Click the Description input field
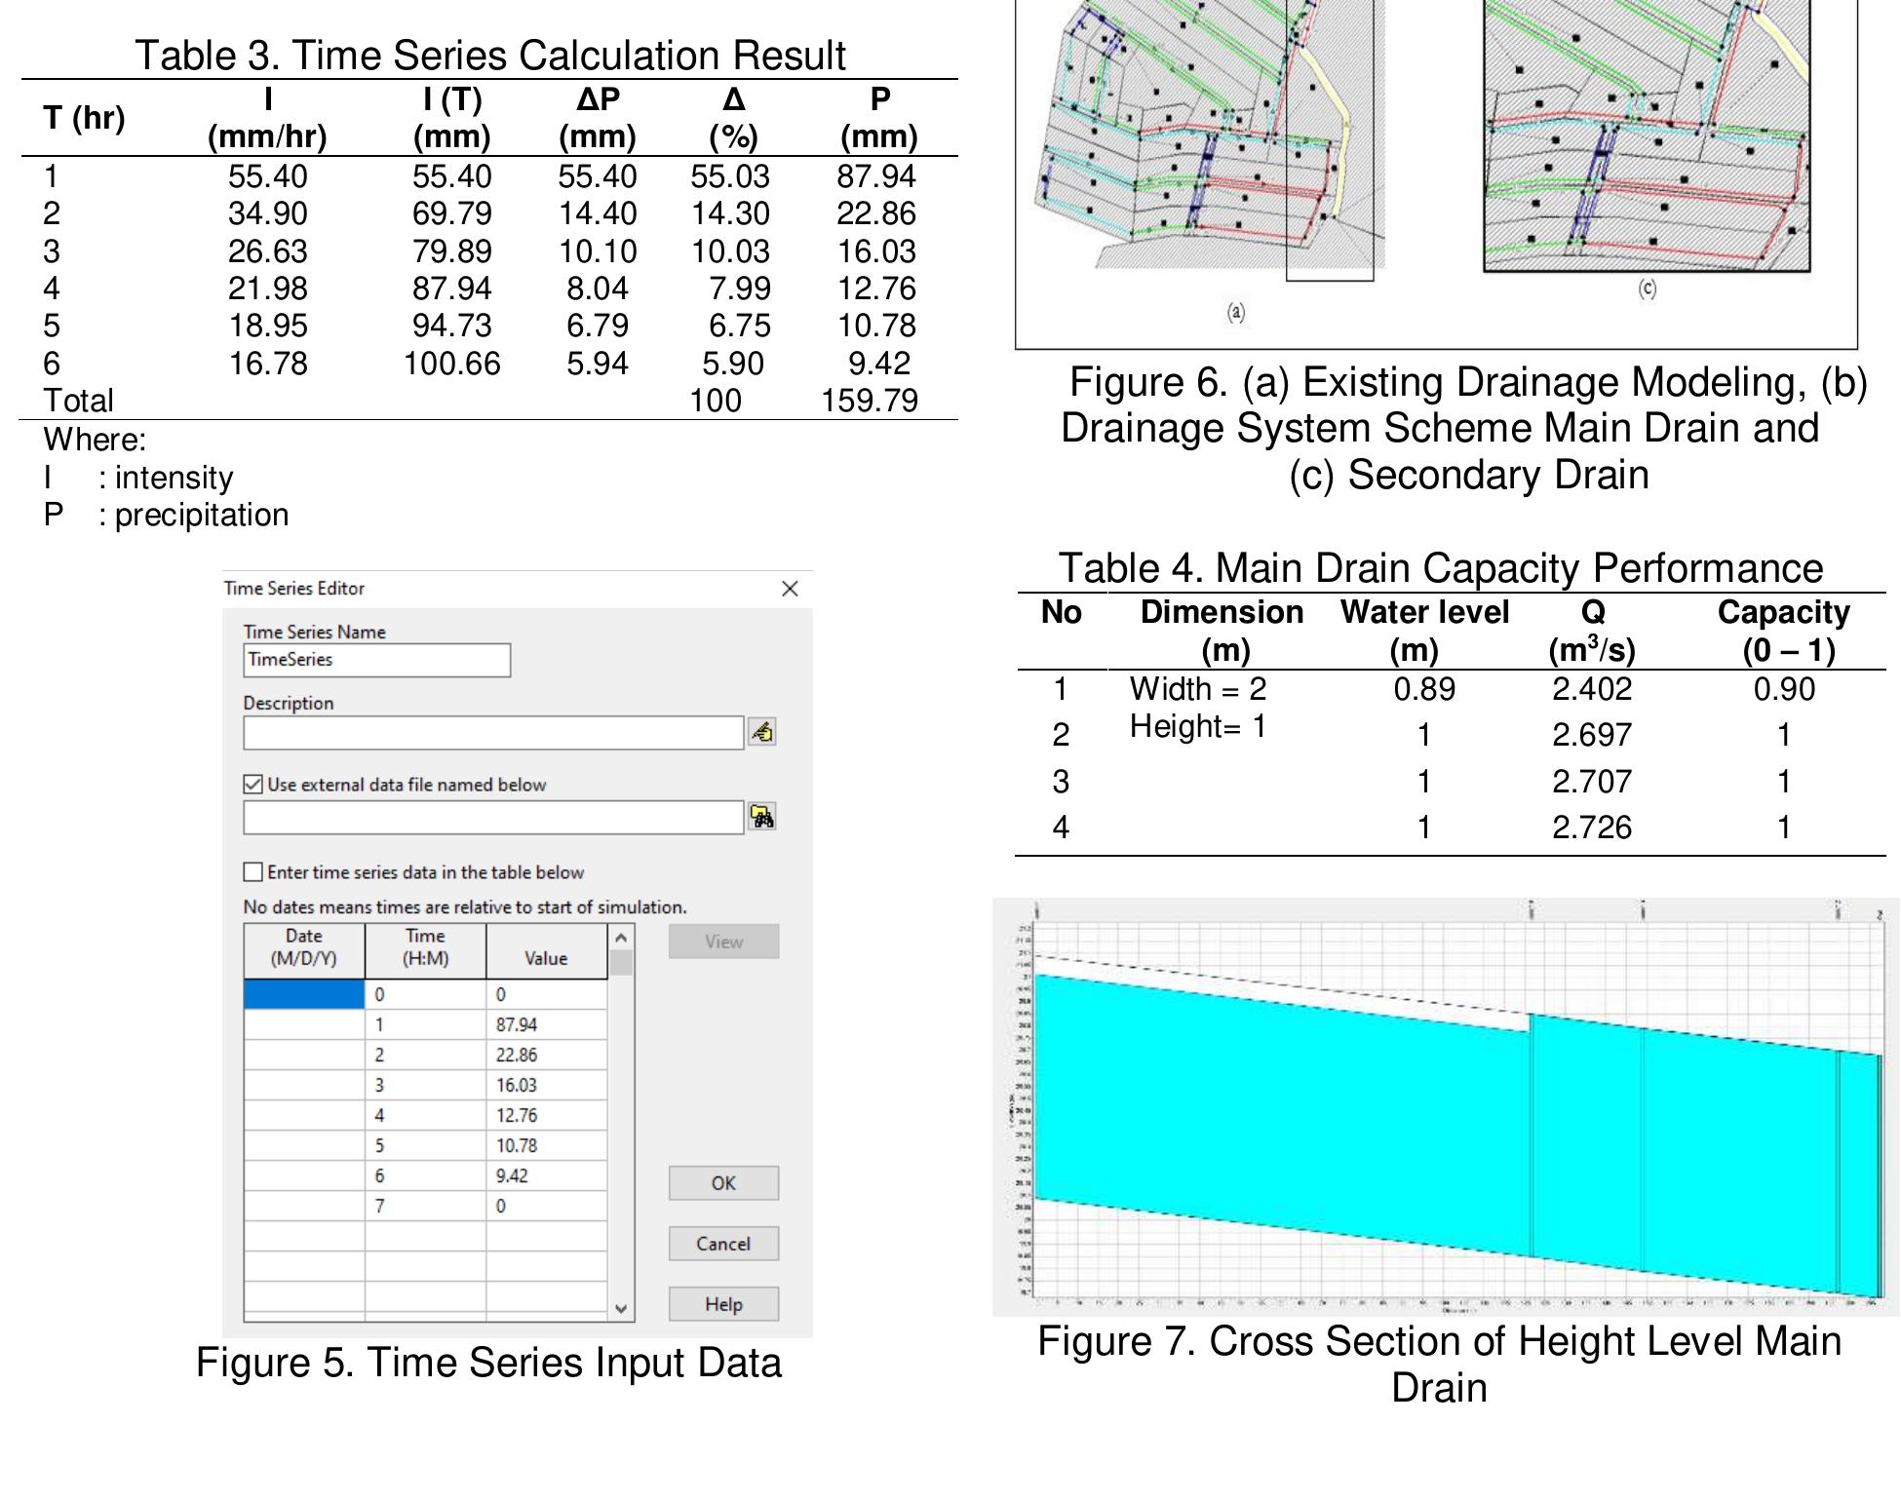1901x1501 pixels. coord(493,733)
